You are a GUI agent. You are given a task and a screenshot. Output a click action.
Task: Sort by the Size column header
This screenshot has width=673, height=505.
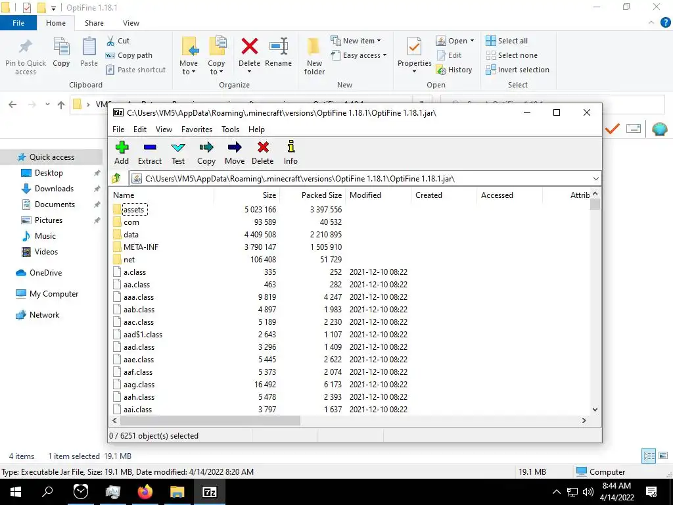247,195
